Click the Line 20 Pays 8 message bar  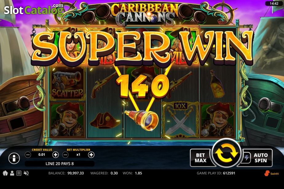[60, 164]
